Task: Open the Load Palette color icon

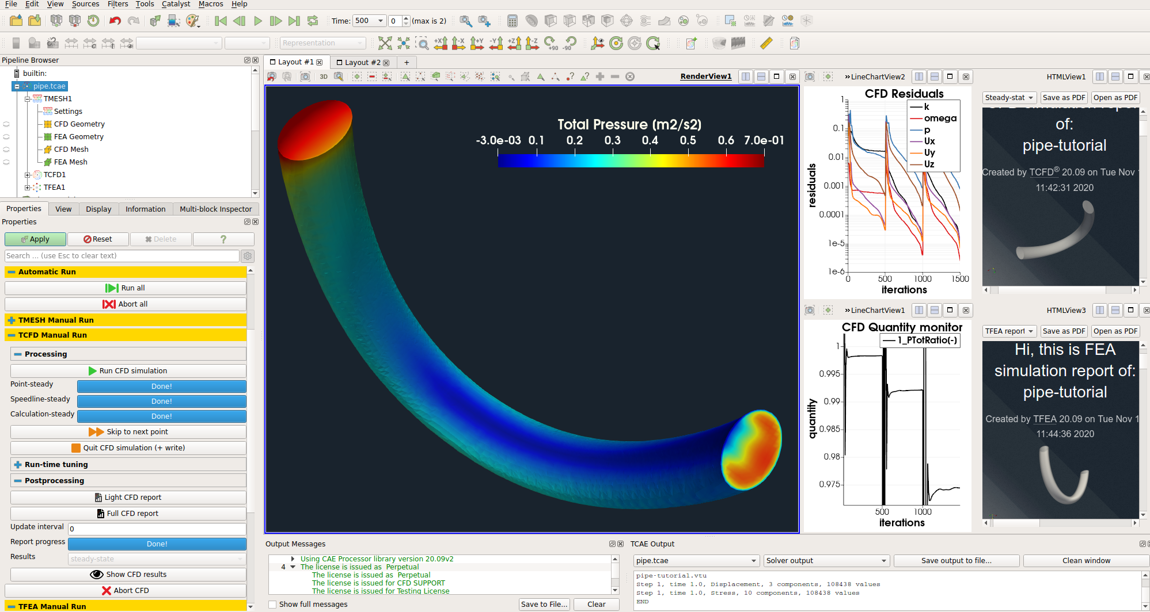Action: (x=192, y=21)
